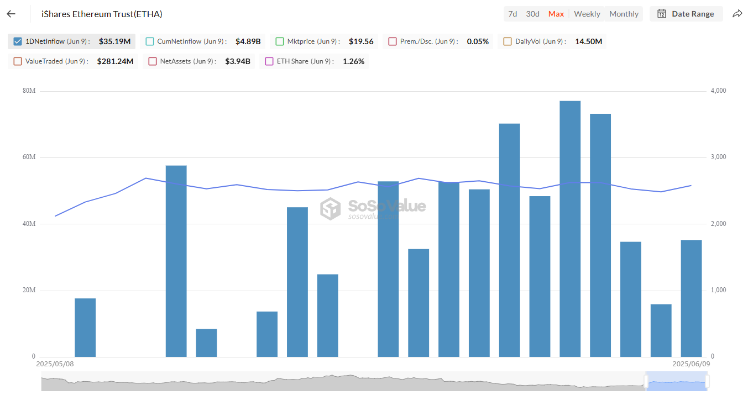
Task: Select the 7d time range
Action: coord(512,14)
